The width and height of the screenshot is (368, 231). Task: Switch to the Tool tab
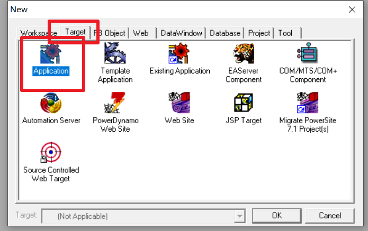(x=288, y=33)
